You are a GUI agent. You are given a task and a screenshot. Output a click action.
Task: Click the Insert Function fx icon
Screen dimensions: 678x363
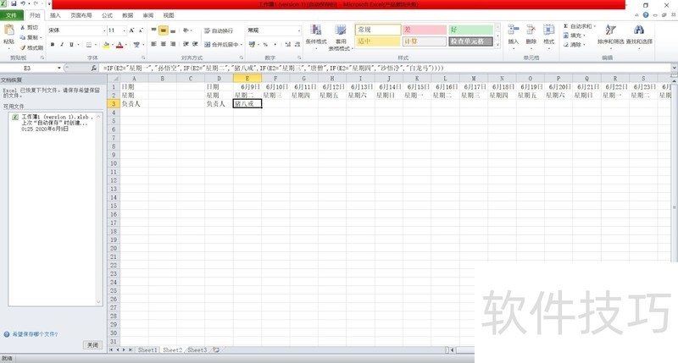[95, 67]
